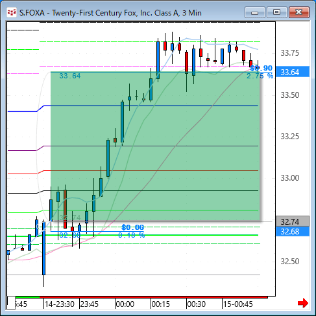The image size is (316, 316).
Task: Minimize the S.FOXA chart window
Action: coord(255,12)
